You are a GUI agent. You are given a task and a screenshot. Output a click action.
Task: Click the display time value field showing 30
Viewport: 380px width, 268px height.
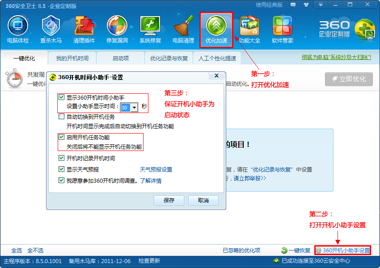tap(126, 108)
